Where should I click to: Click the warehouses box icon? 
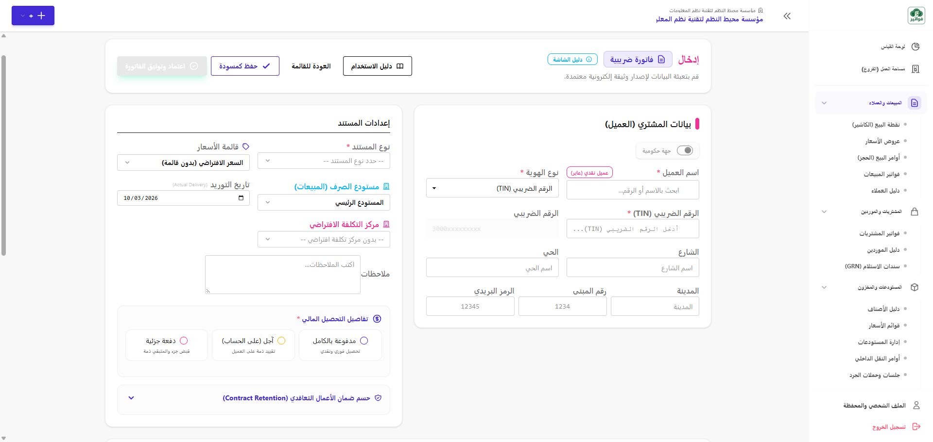coord(915,287)
